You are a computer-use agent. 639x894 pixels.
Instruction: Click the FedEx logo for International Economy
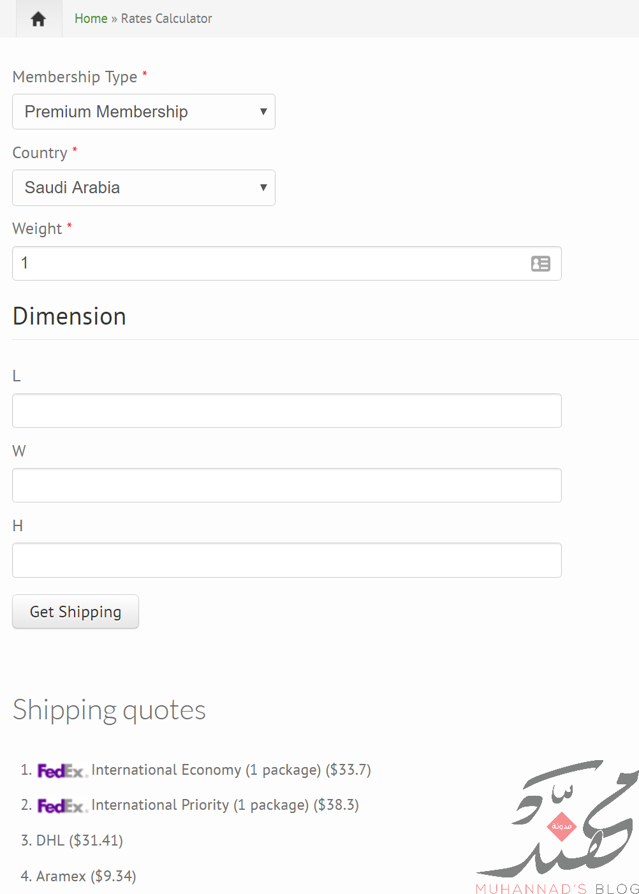62,771
